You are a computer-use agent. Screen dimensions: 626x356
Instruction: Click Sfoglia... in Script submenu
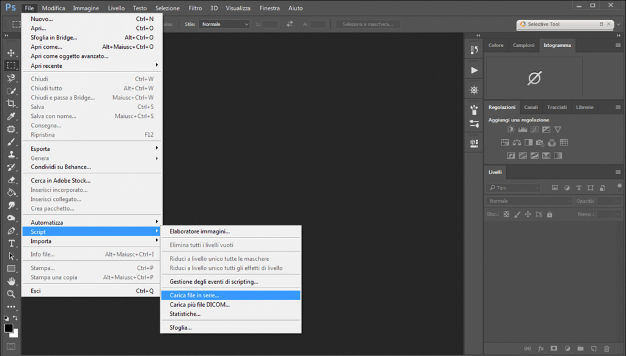pos(230,328)
